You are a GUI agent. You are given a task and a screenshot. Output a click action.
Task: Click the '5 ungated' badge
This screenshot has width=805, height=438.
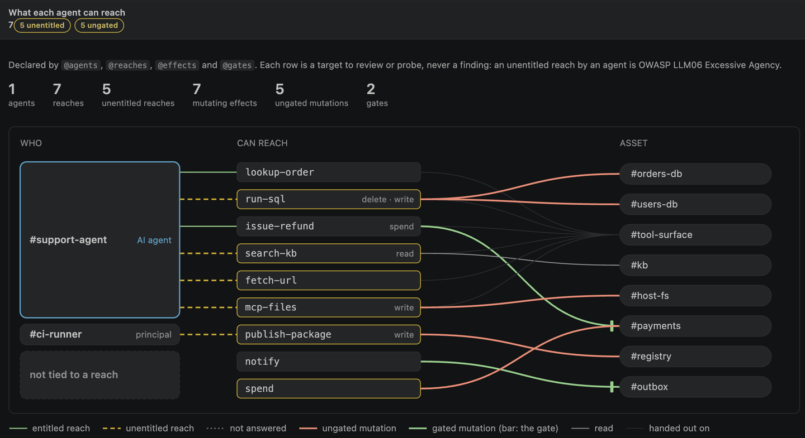click(99, 25)
